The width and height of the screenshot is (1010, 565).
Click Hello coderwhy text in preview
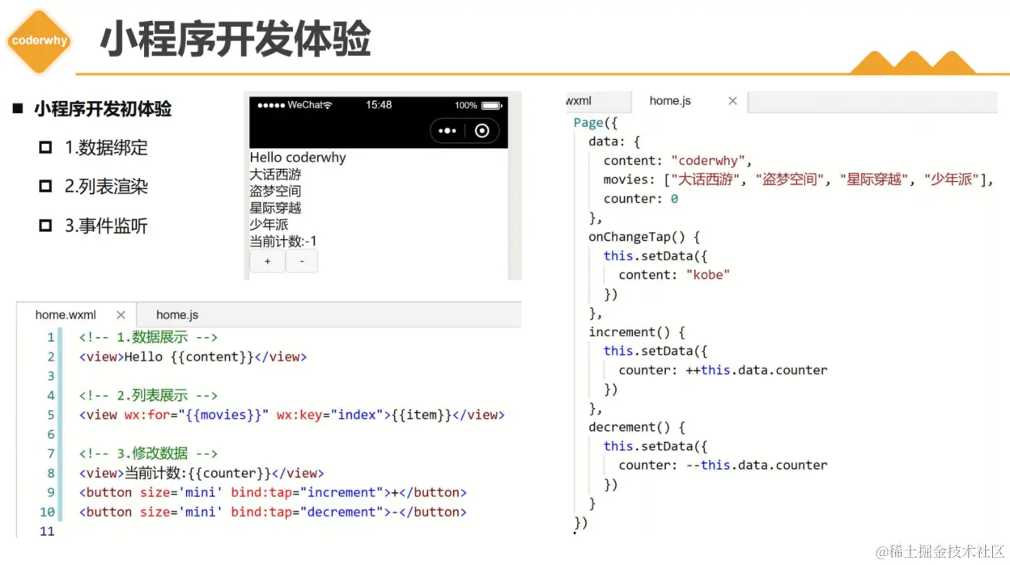298,158
